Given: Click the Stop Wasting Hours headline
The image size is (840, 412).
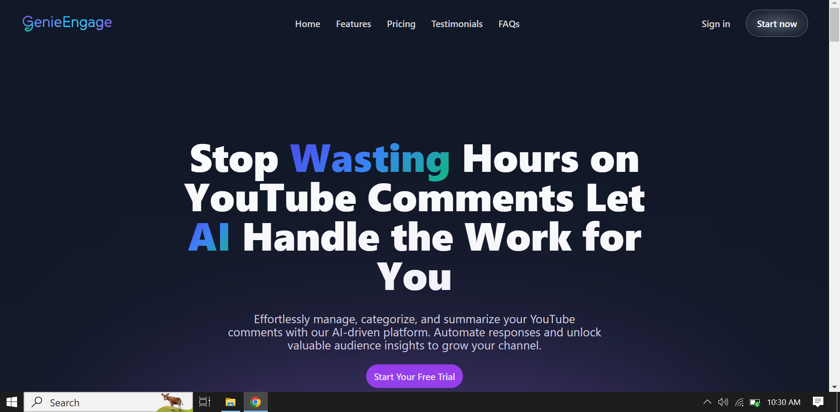Looking at the screenshot, I should [x=414, y=217].
